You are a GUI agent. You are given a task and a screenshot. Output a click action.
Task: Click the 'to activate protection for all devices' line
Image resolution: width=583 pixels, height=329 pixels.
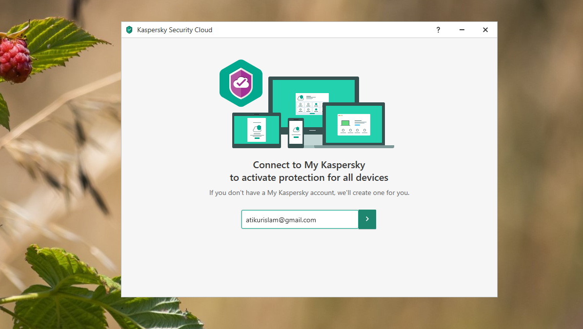pyautogui.click(x=309, y=177)
